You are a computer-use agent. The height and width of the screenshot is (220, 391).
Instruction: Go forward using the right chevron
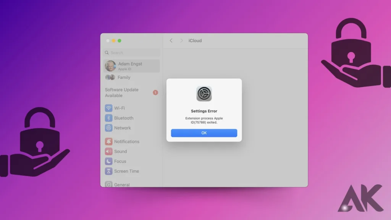click(181, 40)
